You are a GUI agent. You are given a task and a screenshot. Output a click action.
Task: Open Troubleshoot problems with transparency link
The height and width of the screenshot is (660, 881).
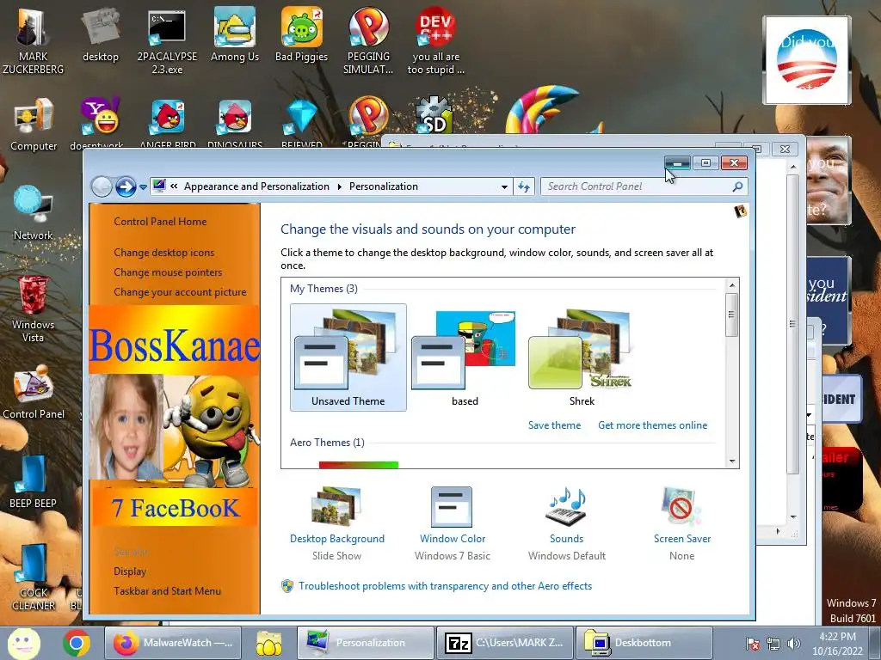pos(445,586)
